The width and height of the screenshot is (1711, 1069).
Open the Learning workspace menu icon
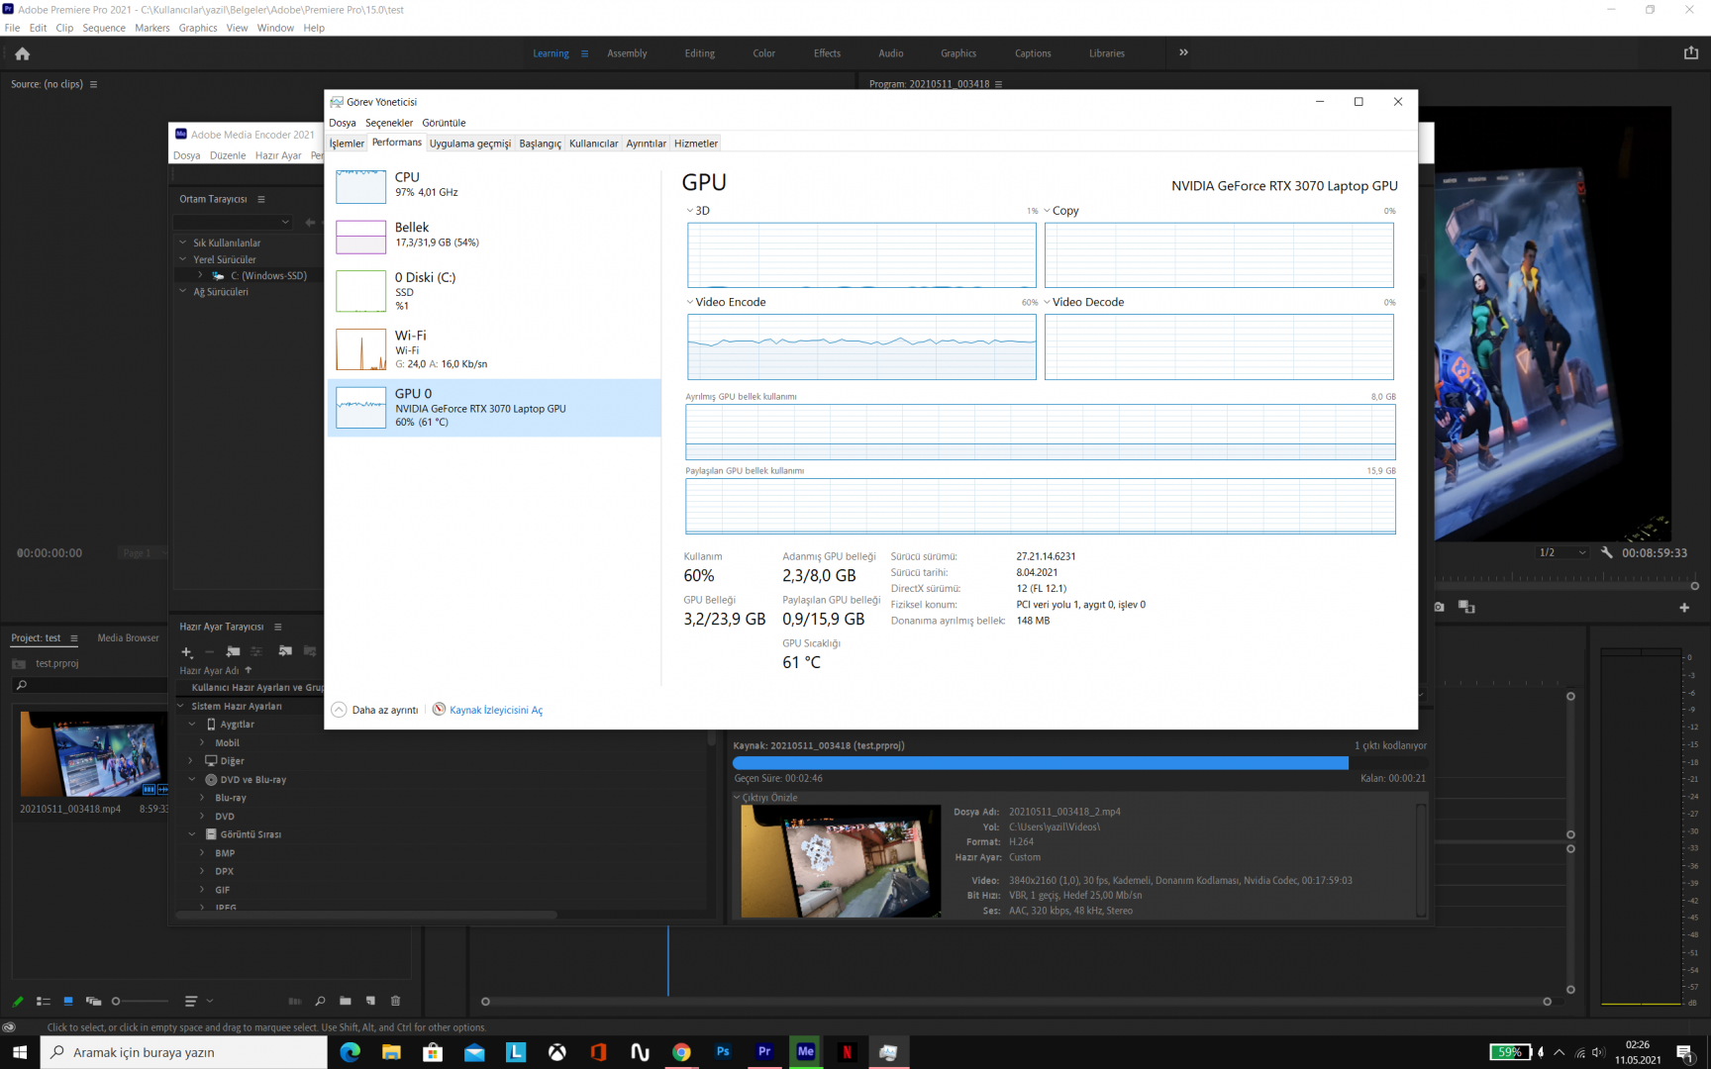pos(584,53)
